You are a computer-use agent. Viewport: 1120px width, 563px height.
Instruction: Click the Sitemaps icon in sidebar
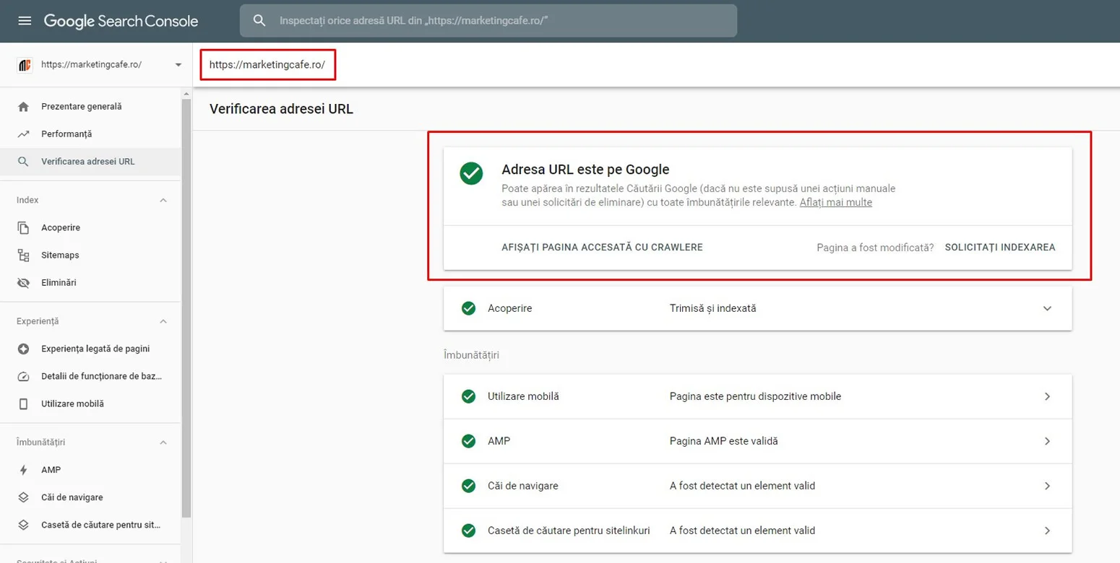(24, 256)
